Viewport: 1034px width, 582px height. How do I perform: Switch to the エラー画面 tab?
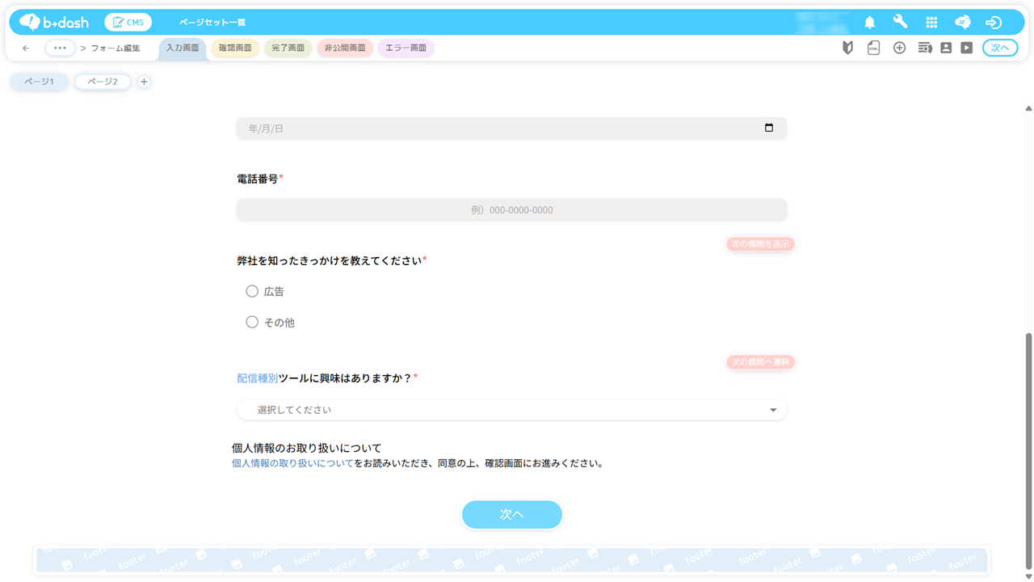[x=406, y=48]
